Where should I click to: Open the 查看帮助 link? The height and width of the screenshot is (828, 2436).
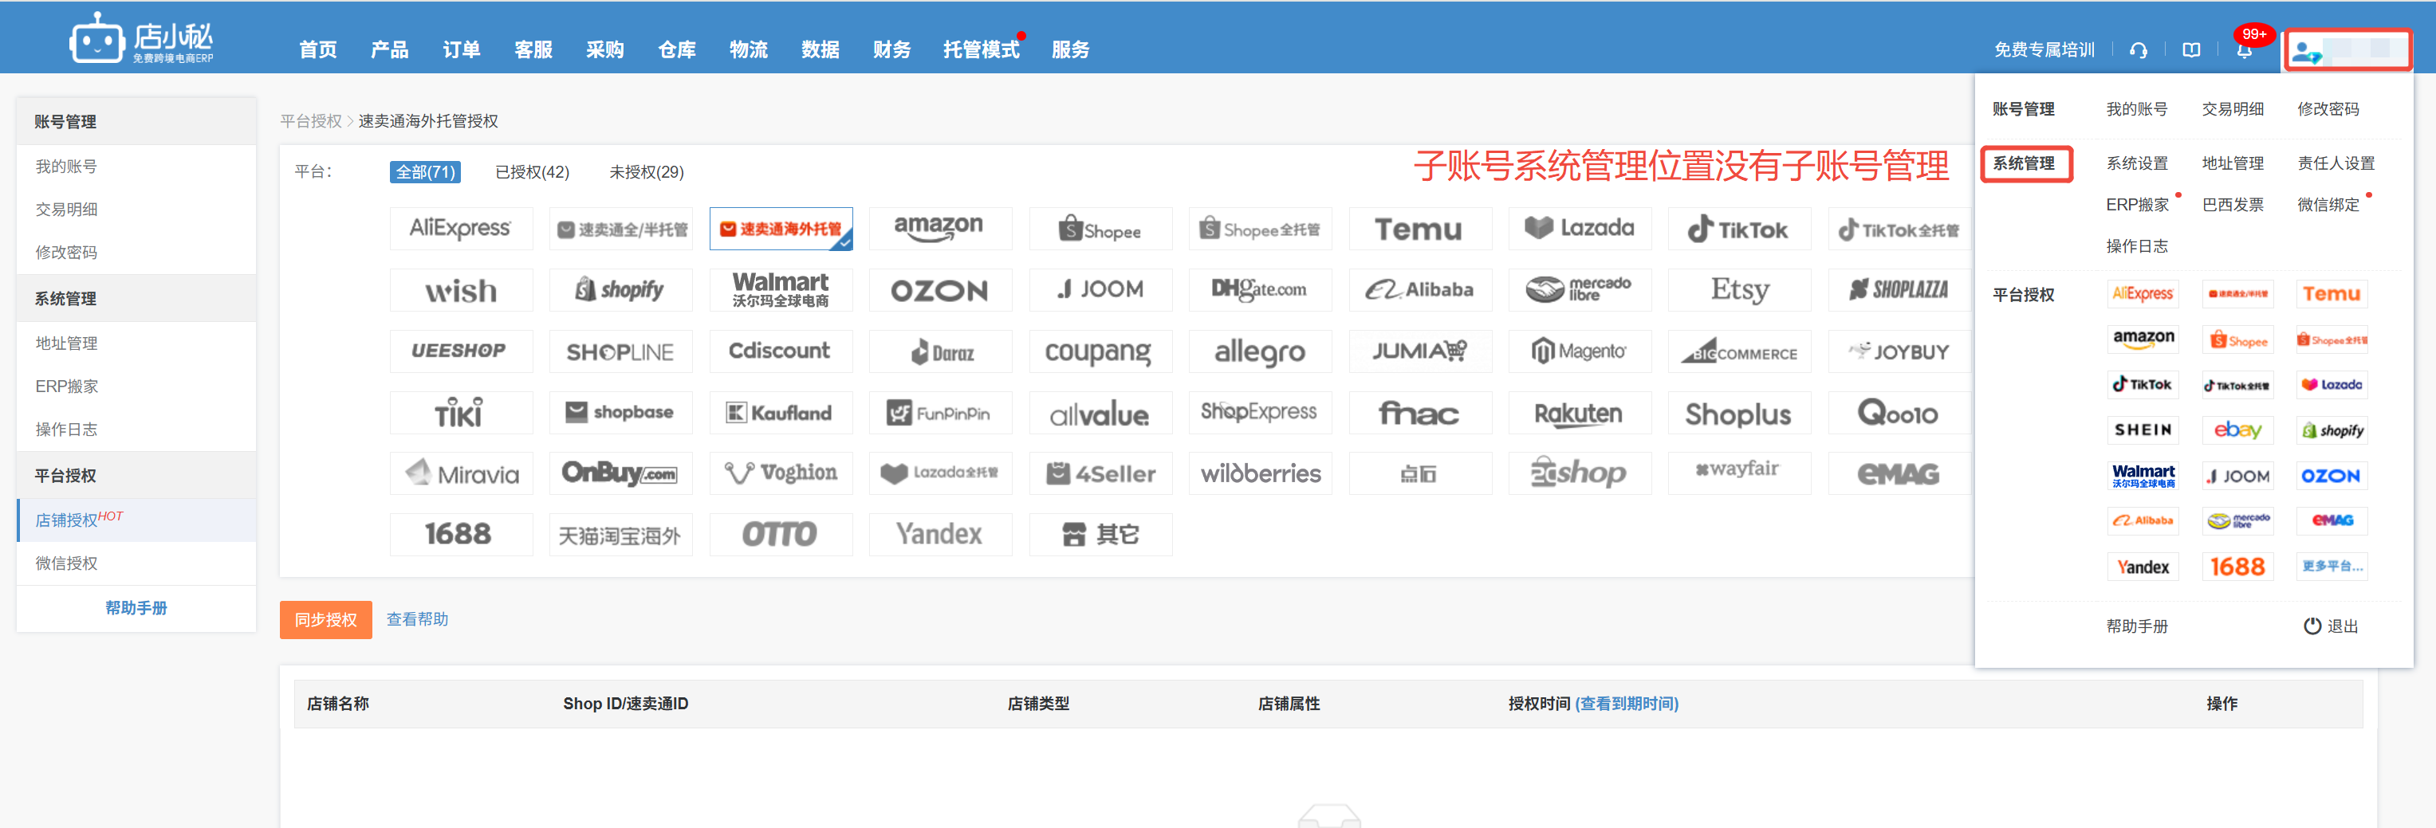417,619
